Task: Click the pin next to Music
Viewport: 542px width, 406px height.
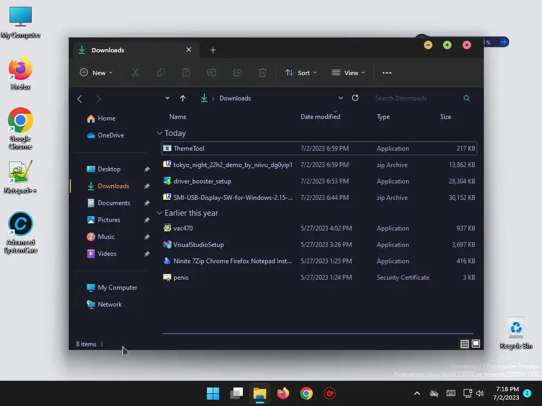Action: click(x=147, y=237)
